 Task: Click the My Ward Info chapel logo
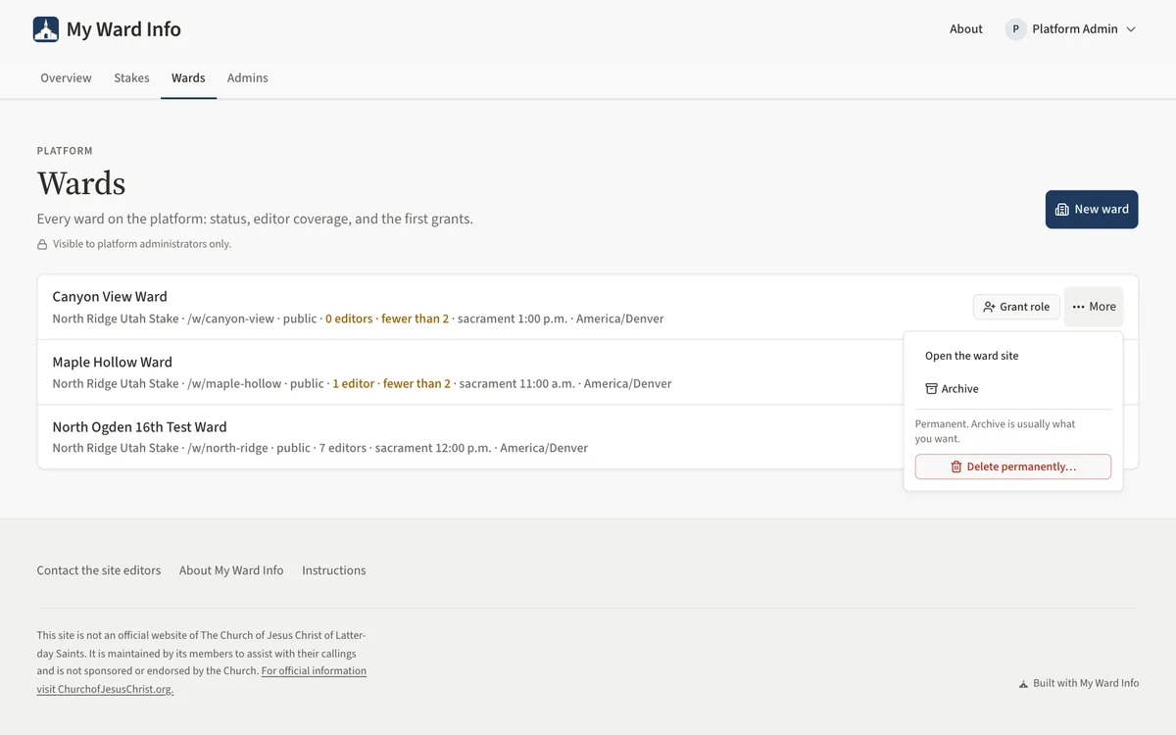pos(46,29)
